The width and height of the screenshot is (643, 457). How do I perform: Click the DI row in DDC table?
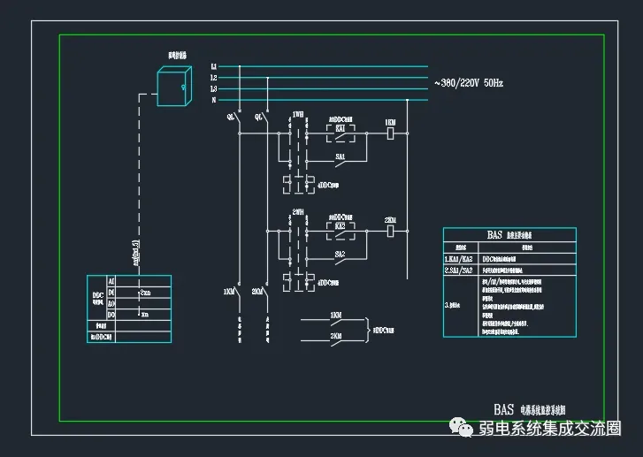pos(139,293)
